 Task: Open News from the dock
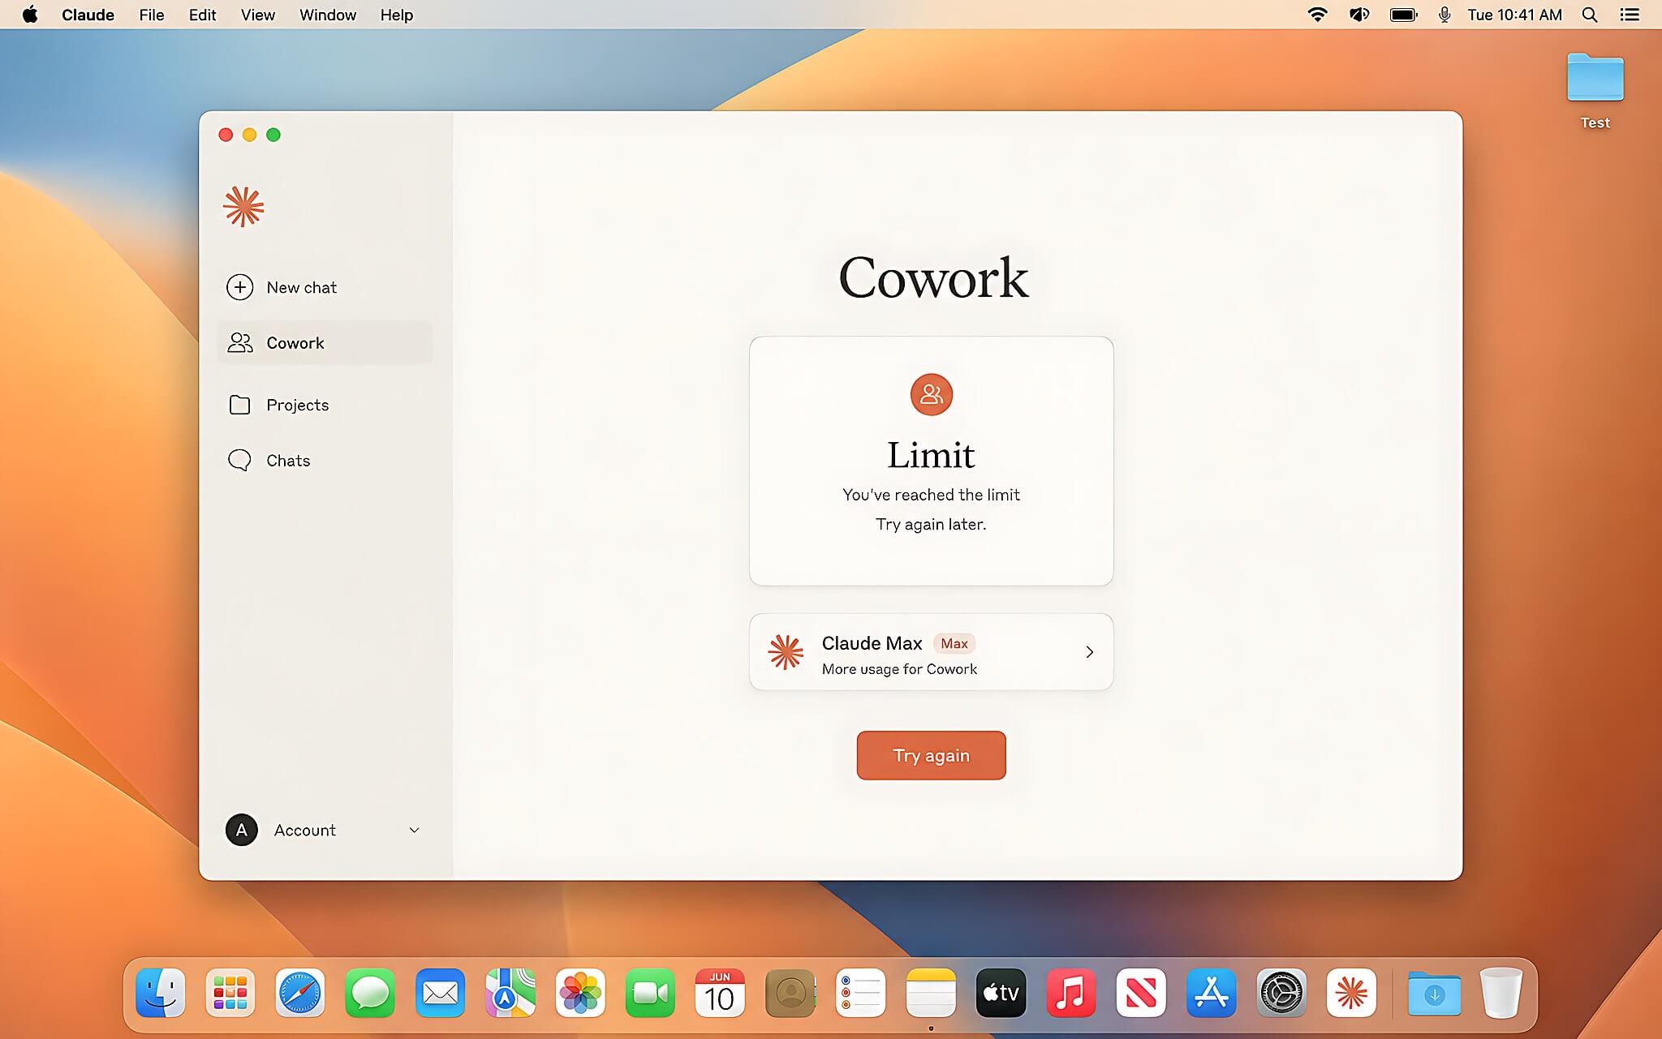pyautogui.click(x=1141, y=993)
